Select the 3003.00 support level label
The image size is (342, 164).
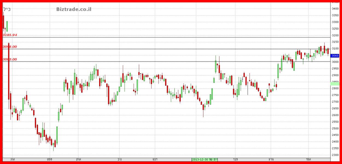10,59
